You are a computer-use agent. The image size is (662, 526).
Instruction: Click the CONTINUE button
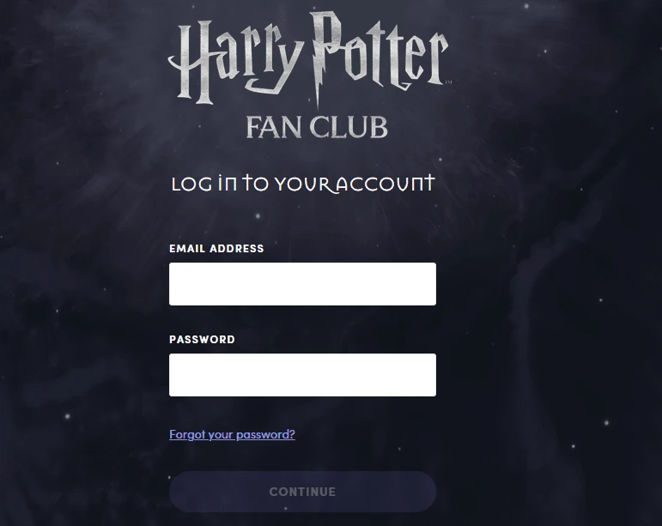click(302, 492)
